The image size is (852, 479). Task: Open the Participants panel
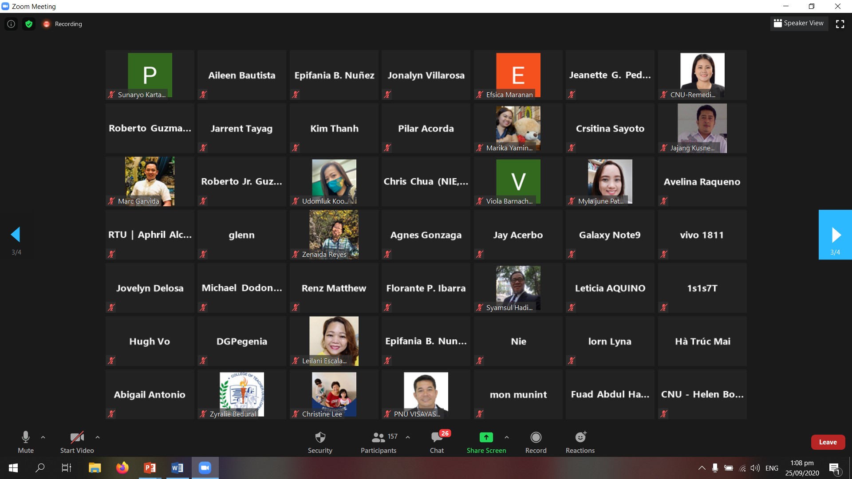pyautogui.click(x=379, y=438)
